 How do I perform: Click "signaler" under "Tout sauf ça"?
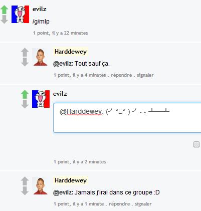point(145,75)
